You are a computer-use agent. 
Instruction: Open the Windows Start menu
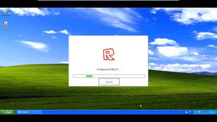7,112
